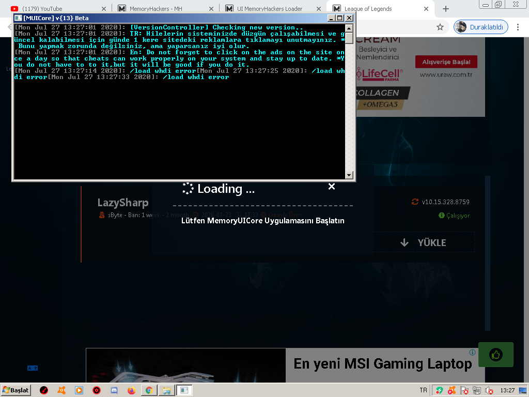Close the Loading overlay with X
Viewport: 529px width, 397px height.
coord(332,186)
